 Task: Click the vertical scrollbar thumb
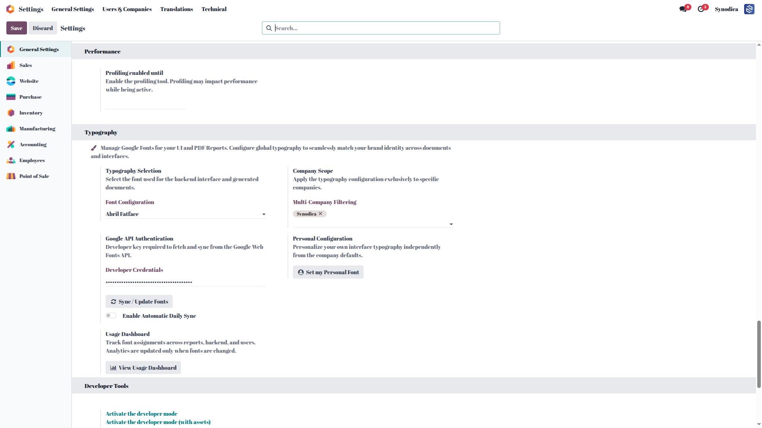pyautogui.click(x=759, y=354)
